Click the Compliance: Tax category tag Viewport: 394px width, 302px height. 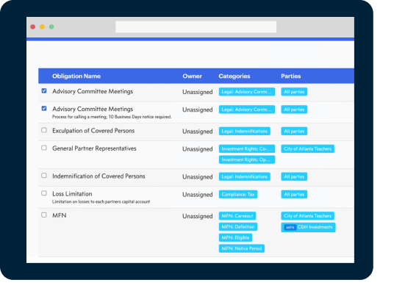[x=238, y=194]
